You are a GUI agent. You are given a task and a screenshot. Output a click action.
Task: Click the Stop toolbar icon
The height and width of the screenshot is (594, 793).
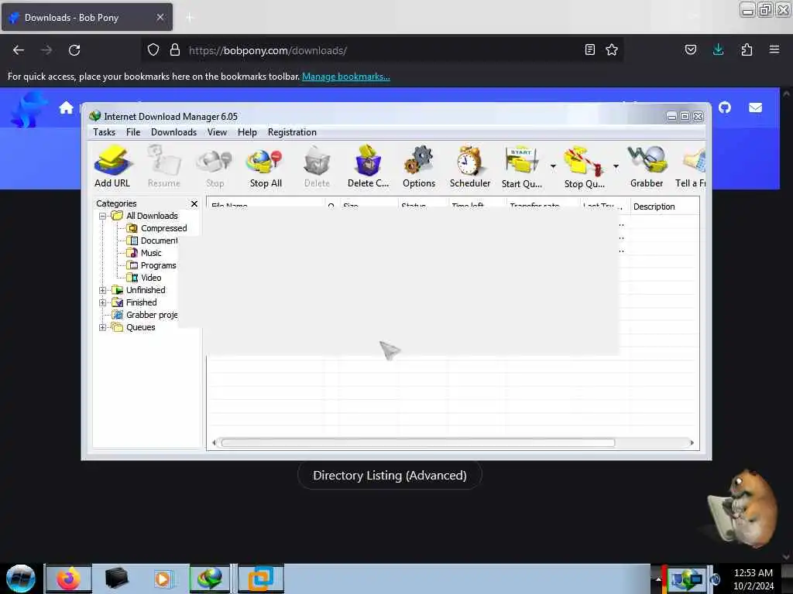point(215,167)
